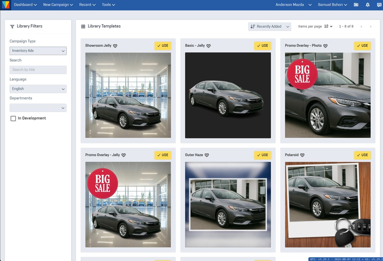Open the Anderson Mazda account dropdown
383x261 pixels.
(294, 5)
